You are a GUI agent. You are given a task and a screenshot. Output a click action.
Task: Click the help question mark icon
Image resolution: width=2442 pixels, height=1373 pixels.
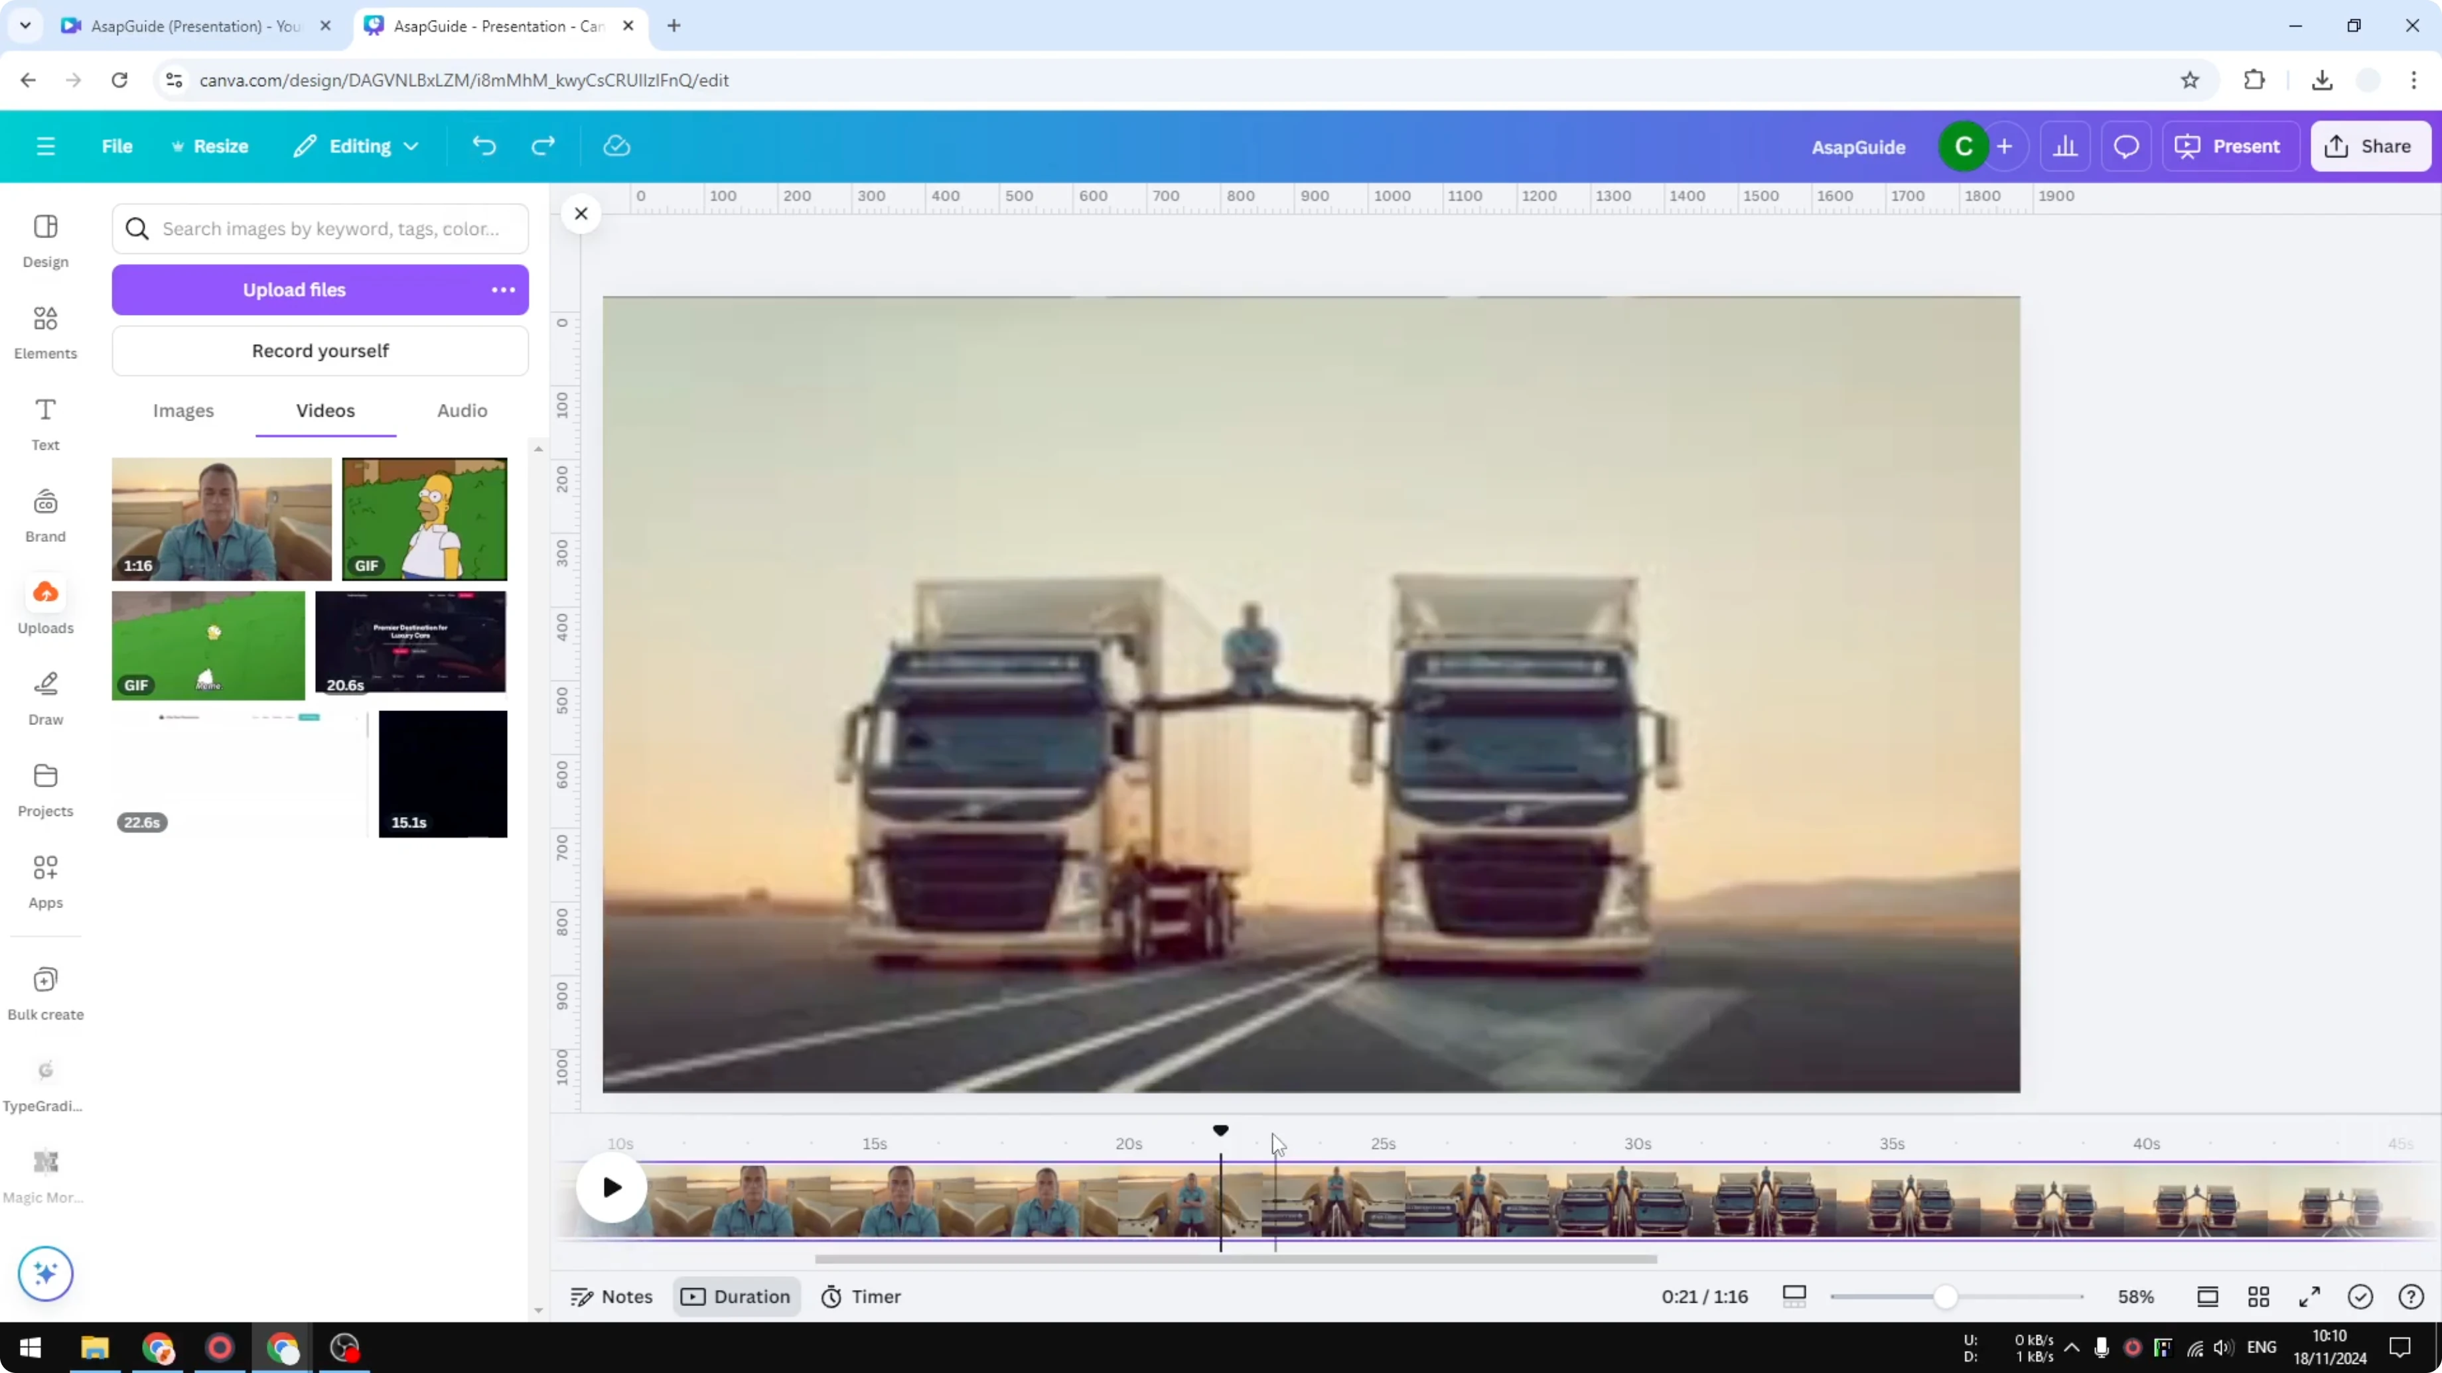click(2411, 1296)
